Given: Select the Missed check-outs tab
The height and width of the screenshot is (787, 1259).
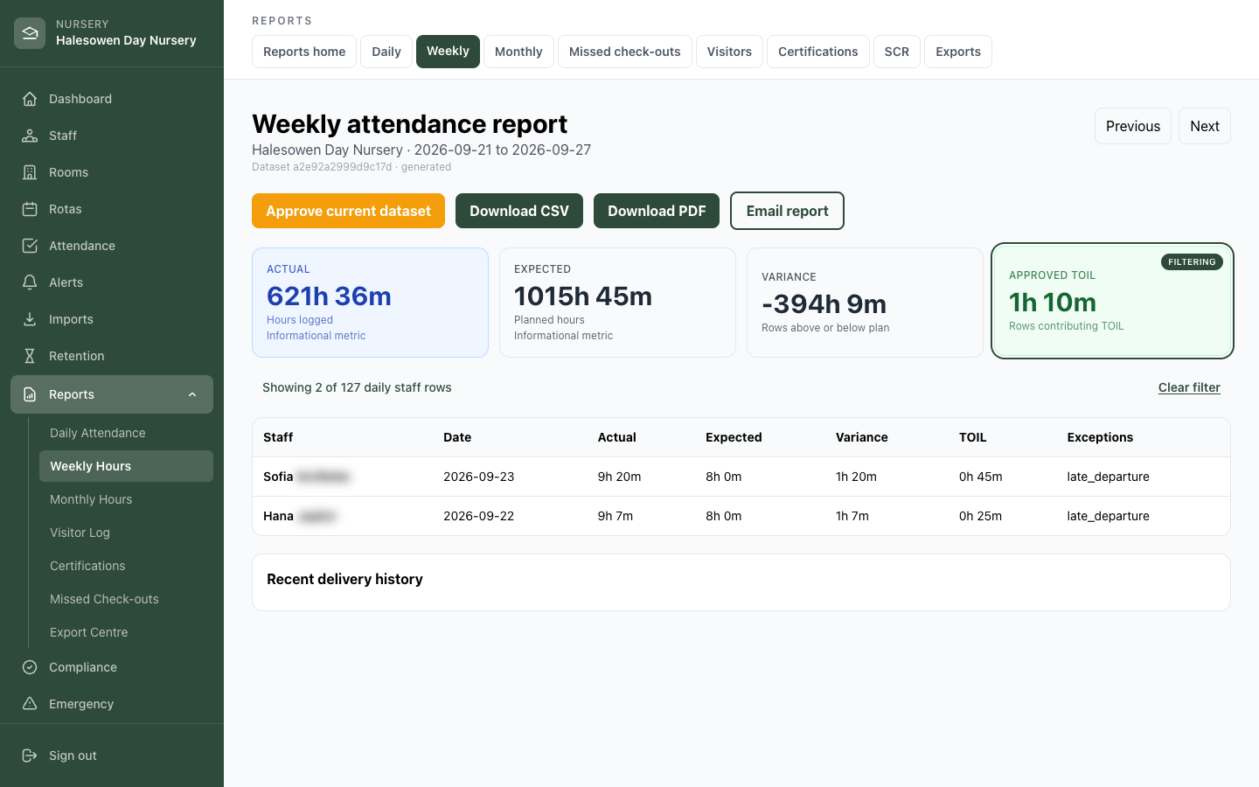Looking at the screenshot, I should [x=625, y=52].
